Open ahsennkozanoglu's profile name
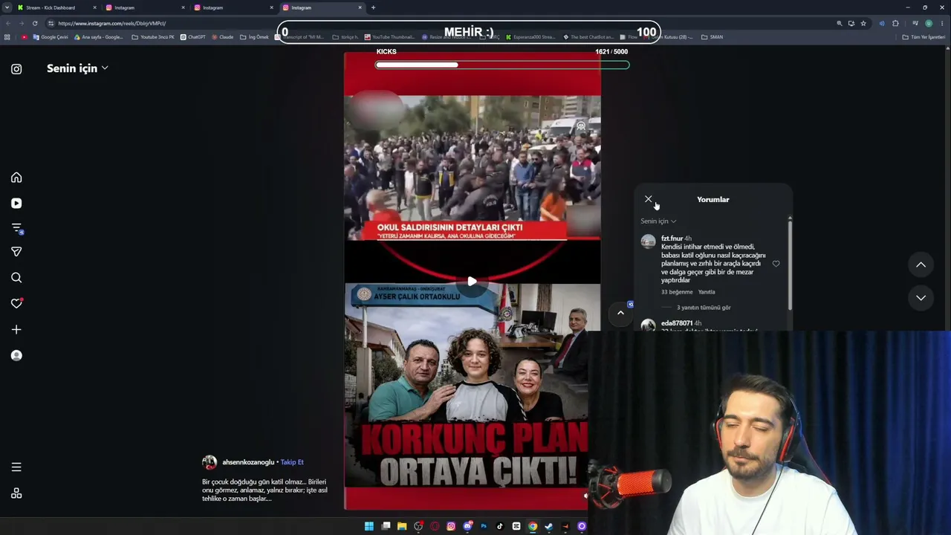Image resolution: width=951 pixels, height=535 pixels. click(248, 462)
